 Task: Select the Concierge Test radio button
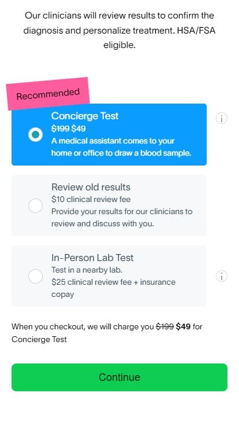pyautogui.click(x=35, y=134)
